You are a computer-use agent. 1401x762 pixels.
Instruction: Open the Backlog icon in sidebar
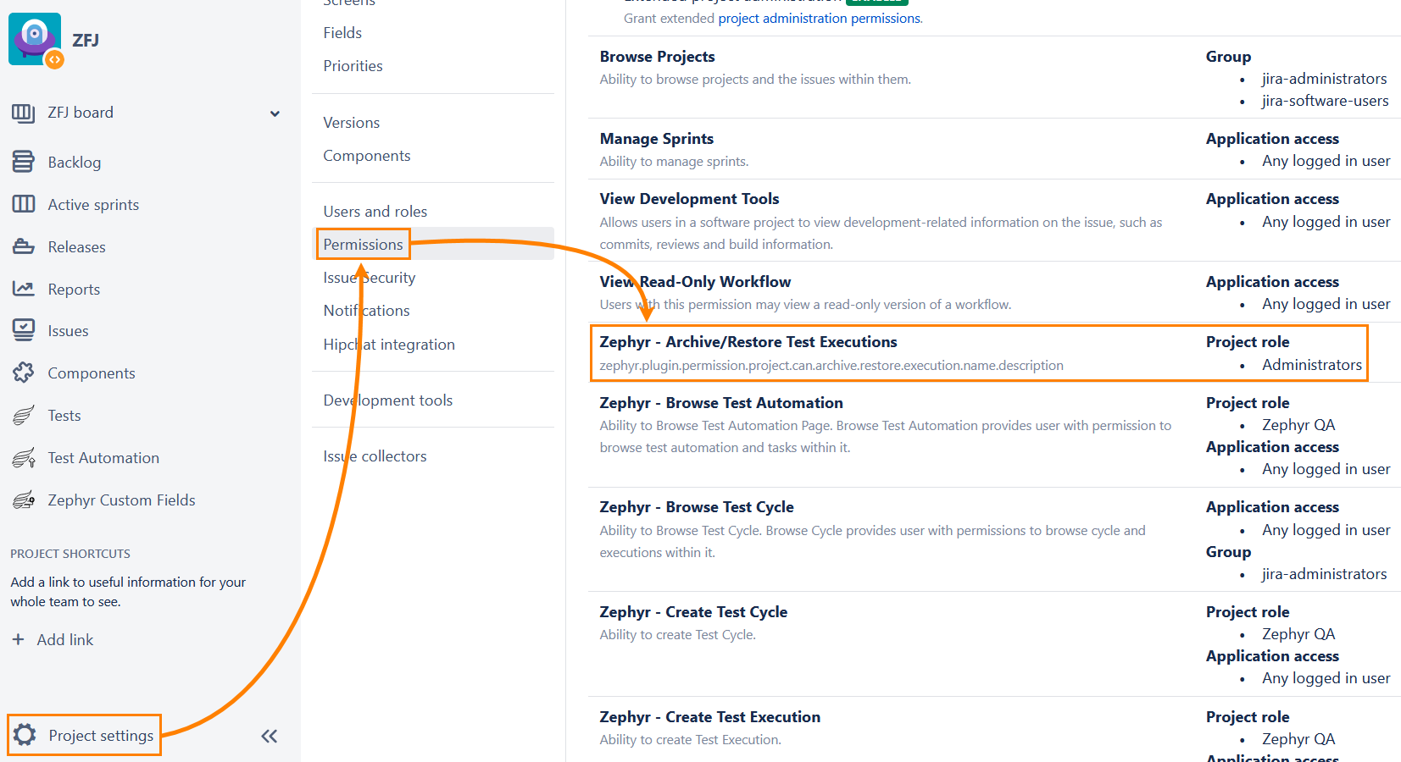pos(25,162)
